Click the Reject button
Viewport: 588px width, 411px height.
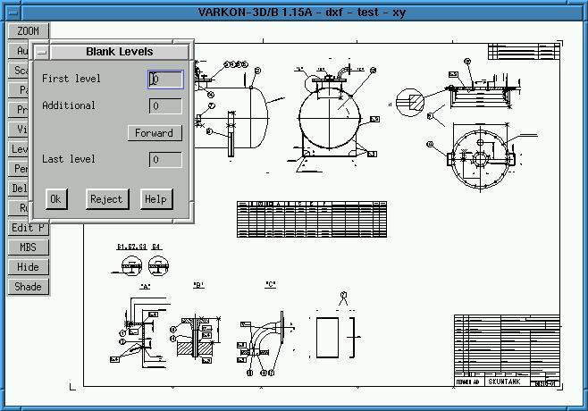(x=105, y=199)
